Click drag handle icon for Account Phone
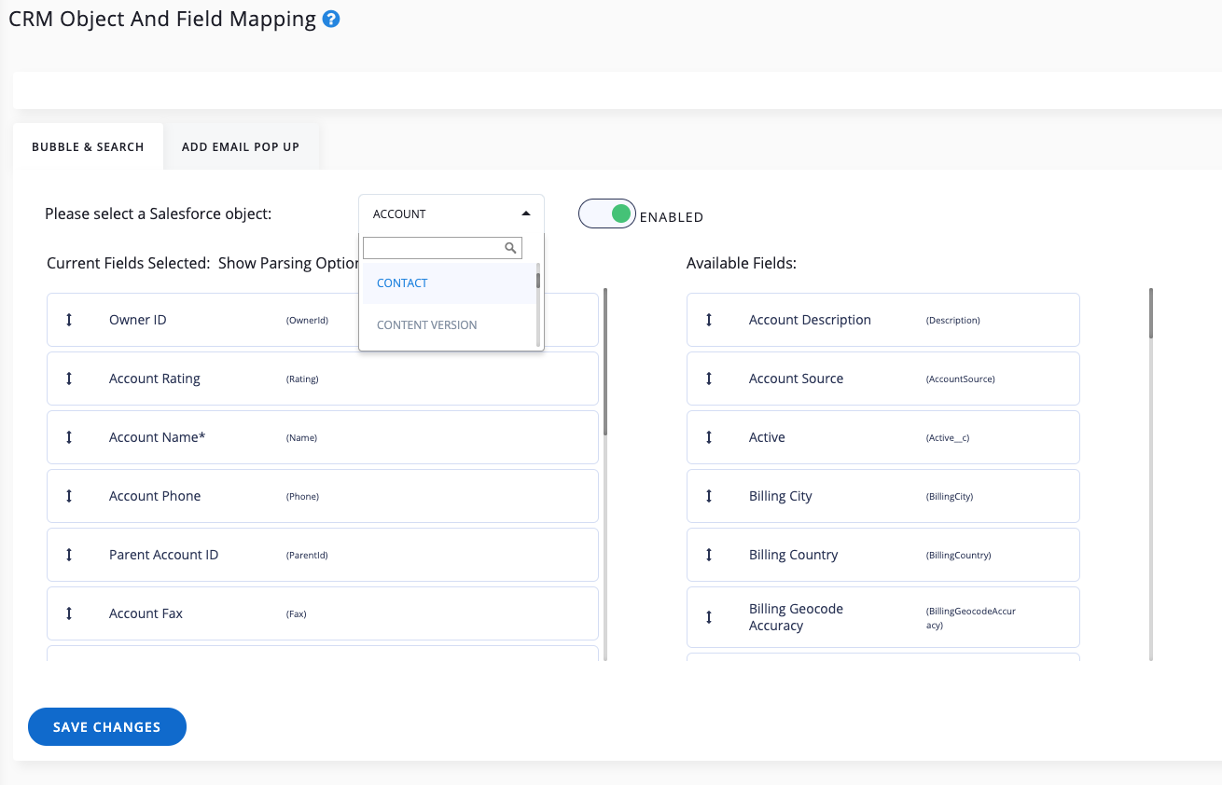The width and height of the screenshot is (1222, 785). (69, 496)
